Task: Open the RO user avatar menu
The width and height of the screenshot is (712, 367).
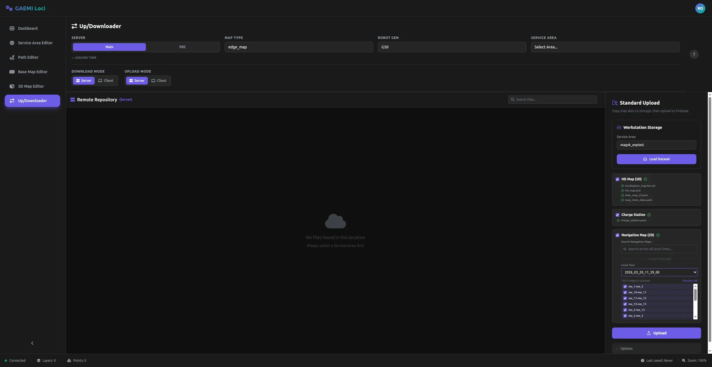Action: coord(700,8)
